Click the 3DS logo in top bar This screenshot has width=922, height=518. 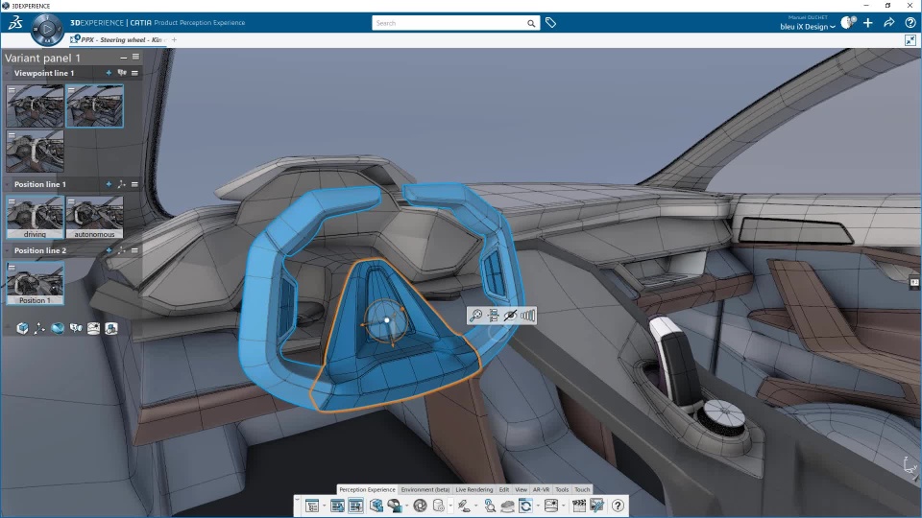tap(15, 23)
